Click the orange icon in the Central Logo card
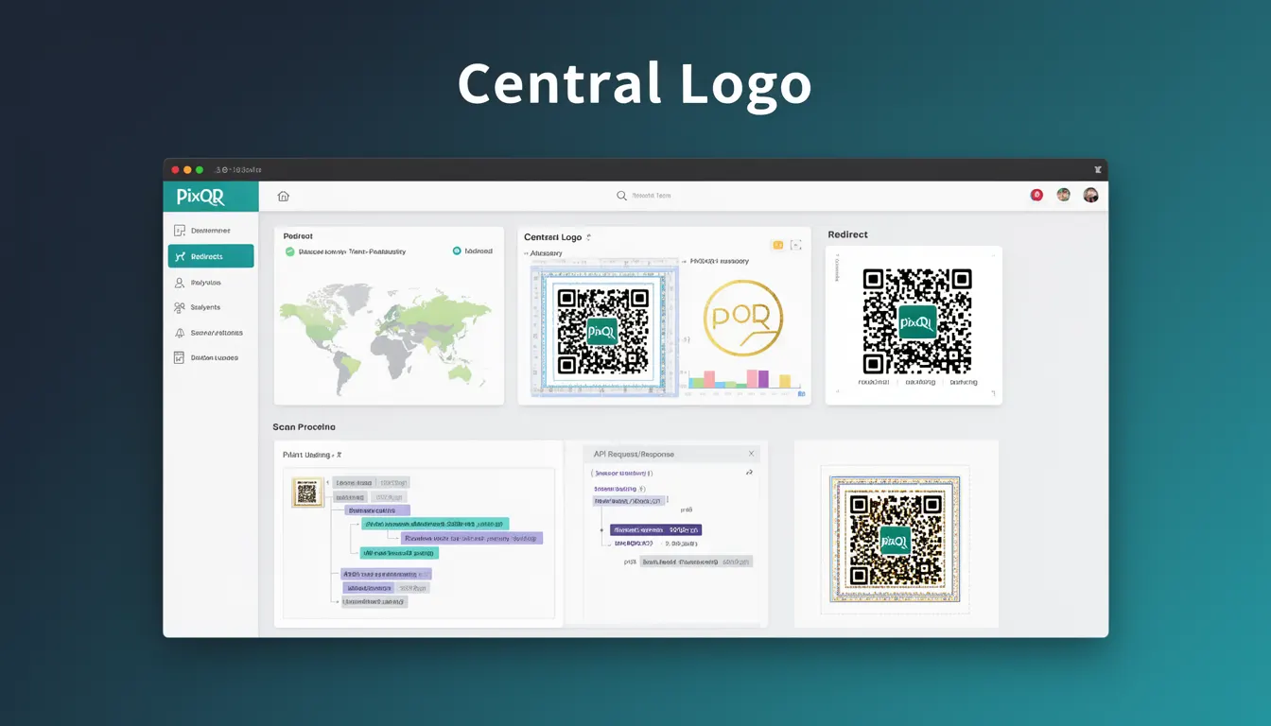The height and width of the screenshot is (726, 1271). (x=777, y=245)
